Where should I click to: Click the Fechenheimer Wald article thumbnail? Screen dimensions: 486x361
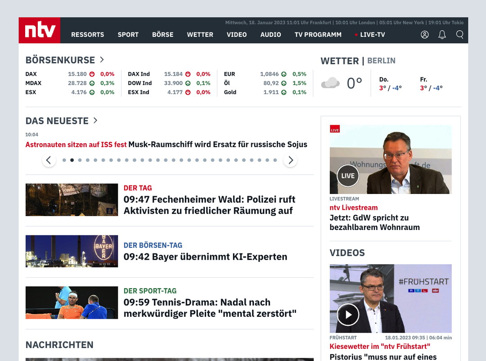click(x=72, y=200)
